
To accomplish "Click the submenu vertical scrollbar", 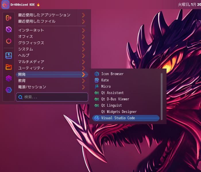I will pos(162,97).
